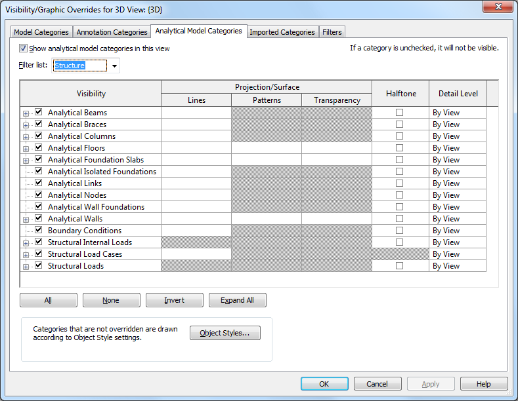This screenshot has height=401, width=518.
Task: Toggle Analytical Columns visibility checkbox
Action: pyautogui.click(x=38, y=136)
